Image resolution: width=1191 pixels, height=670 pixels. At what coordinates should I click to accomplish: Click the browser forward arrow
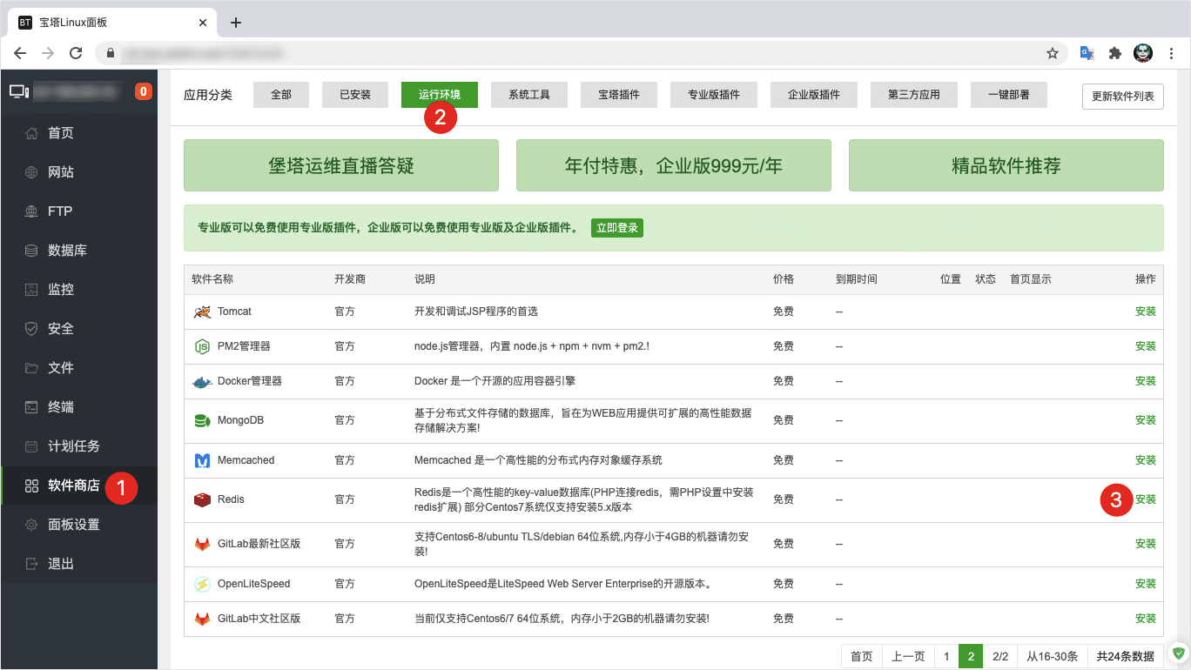[x=48, y=53]
